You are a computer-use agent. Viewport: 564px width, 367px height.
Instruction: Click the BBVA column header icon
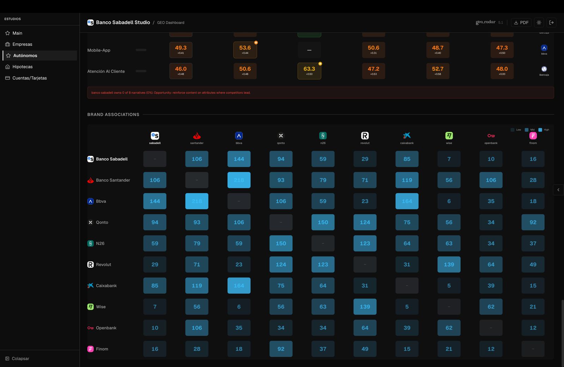pyautogui.click(x=239, y=136)
